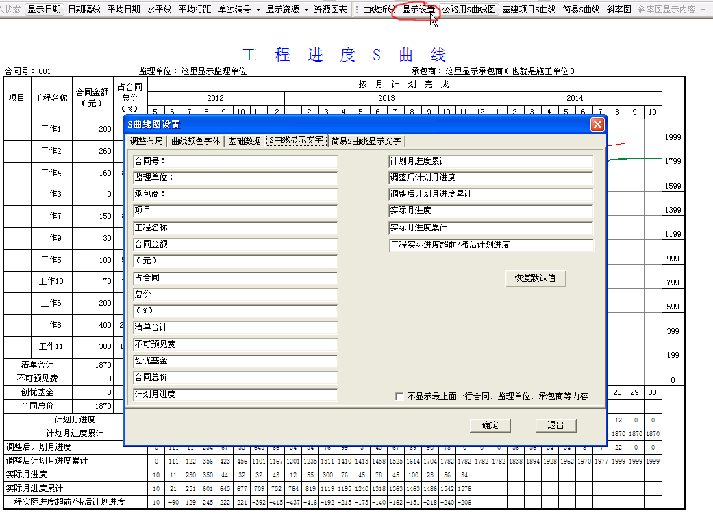Viewport: 713px width, 515px height.
Task: Click the 显示日期 toolbar button
Action: 44,9
